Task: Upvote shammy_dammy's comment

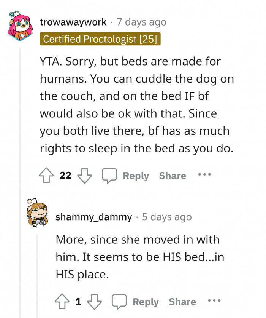Action: [63, 301]
